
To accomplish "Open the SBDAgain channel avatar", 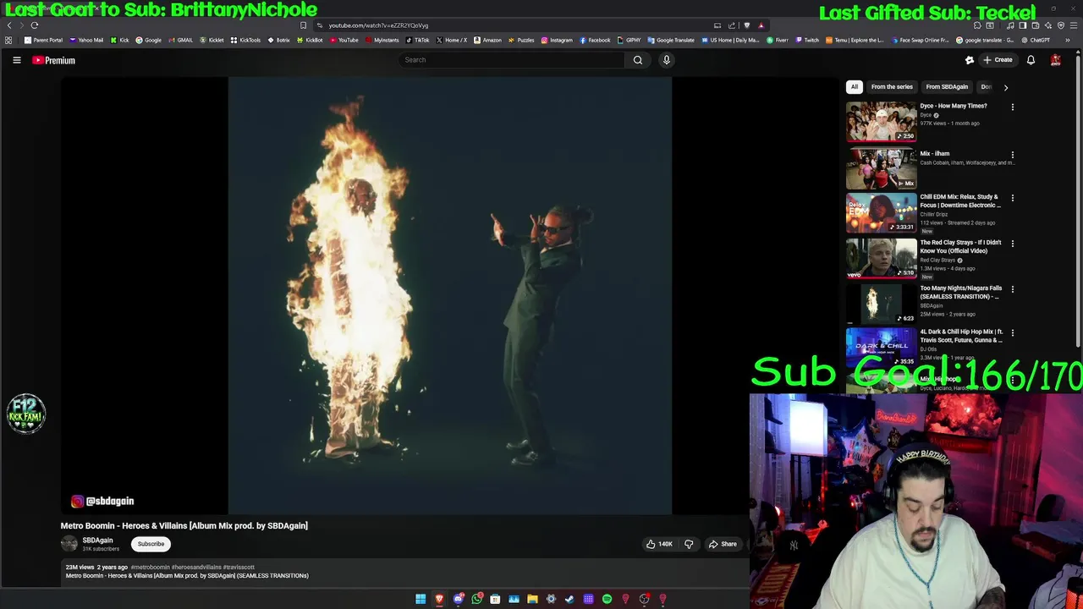I will pyautogui.click(x=69, y=544).
